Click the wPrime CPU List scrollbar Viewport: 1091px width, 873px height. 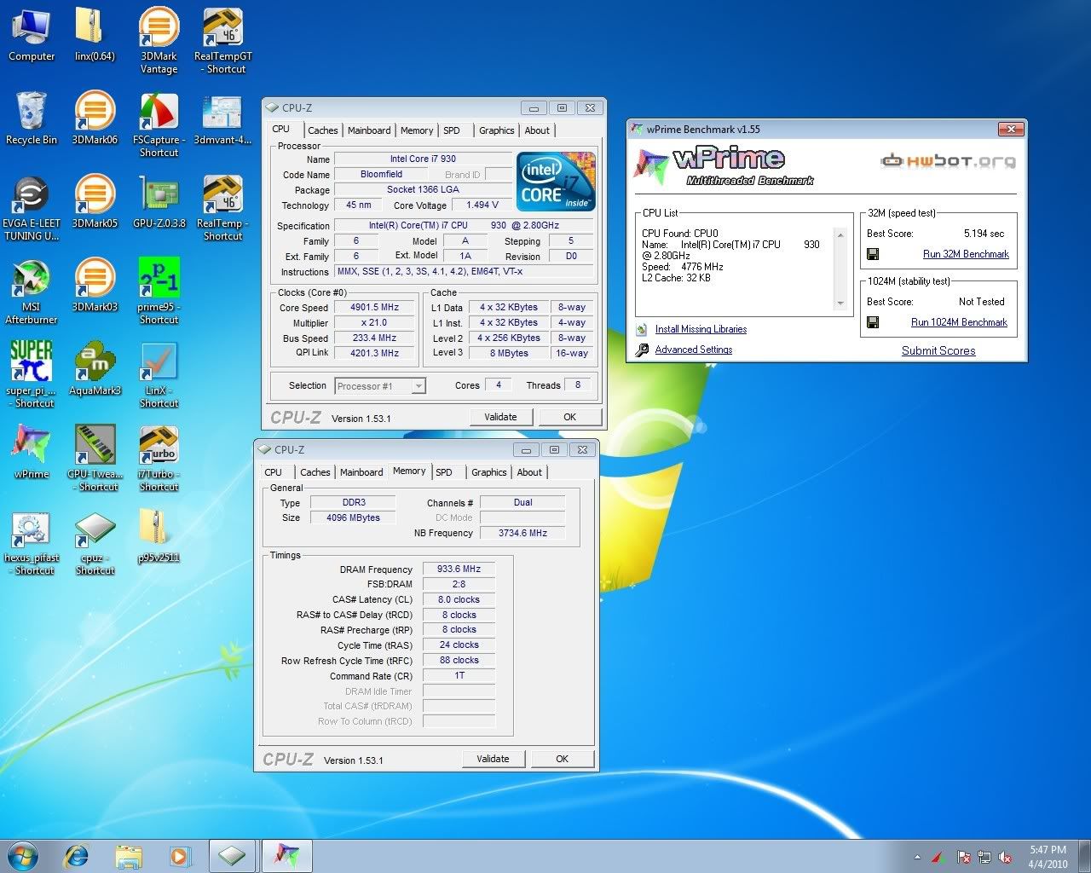[x=840, y=269]
